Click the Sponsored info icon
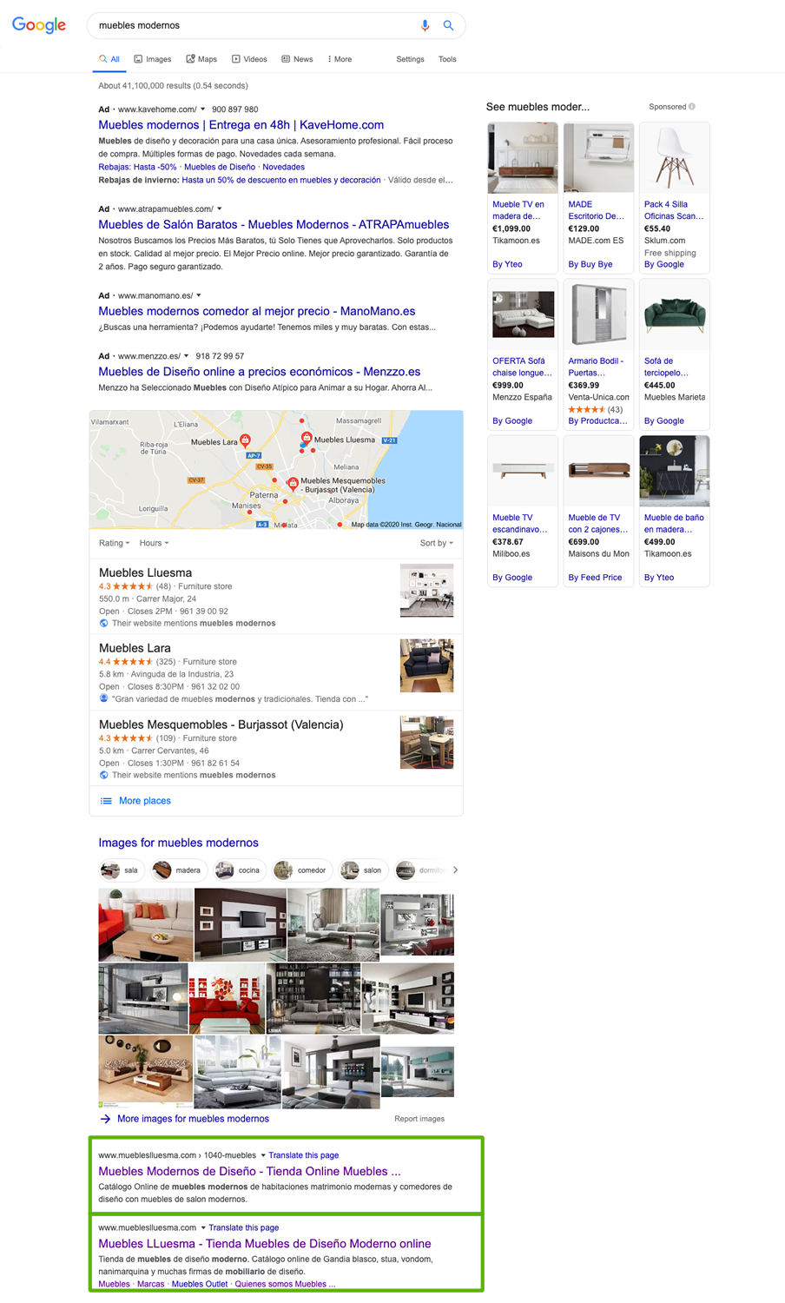The image size is (785, 1303). click(x=692, y=107)
